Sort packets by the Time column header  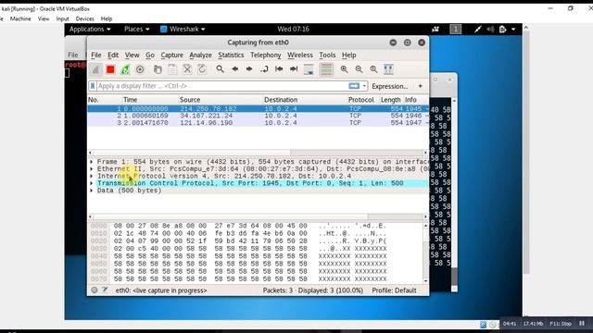(x=149, y=100)
